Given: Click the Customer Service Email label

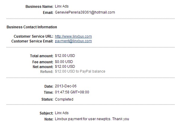Looking at the screenshot, I should [x=32, y=41].
